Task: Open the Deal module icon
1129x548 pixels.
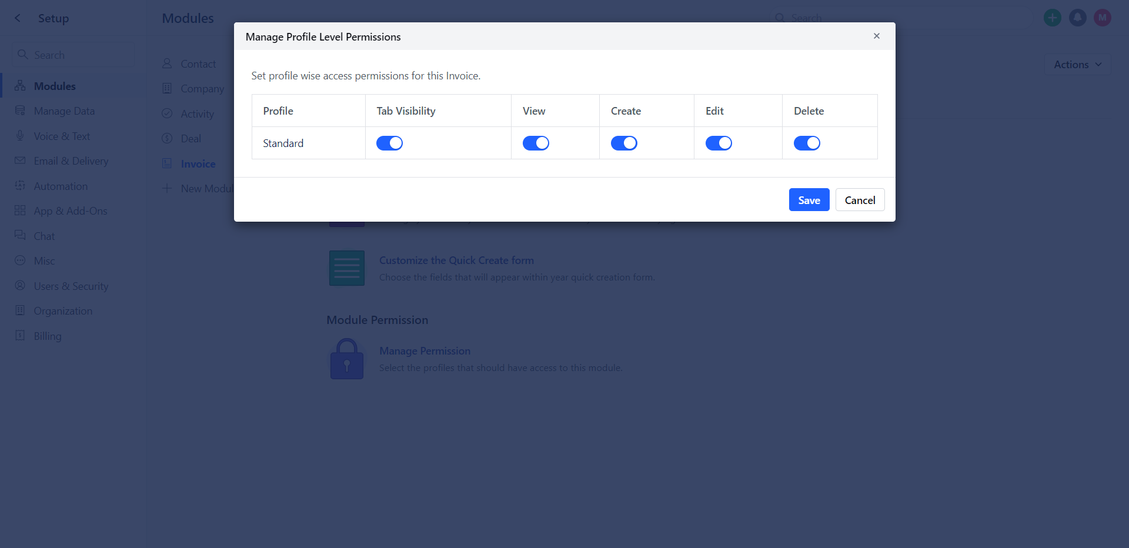Action: [x=167, y=138]
